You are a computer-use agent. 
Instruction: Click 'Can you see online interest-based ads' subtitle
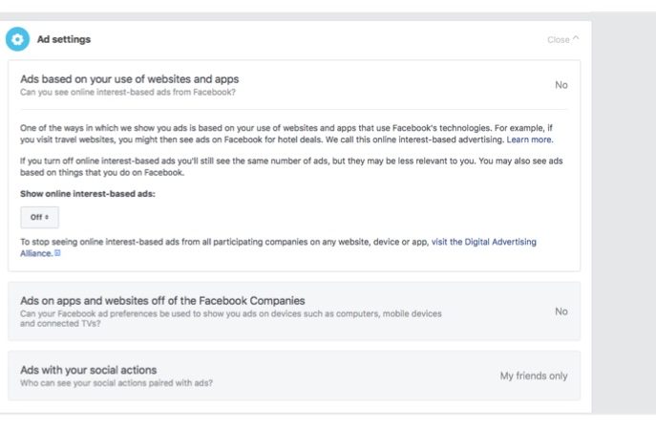coord(127,93)
